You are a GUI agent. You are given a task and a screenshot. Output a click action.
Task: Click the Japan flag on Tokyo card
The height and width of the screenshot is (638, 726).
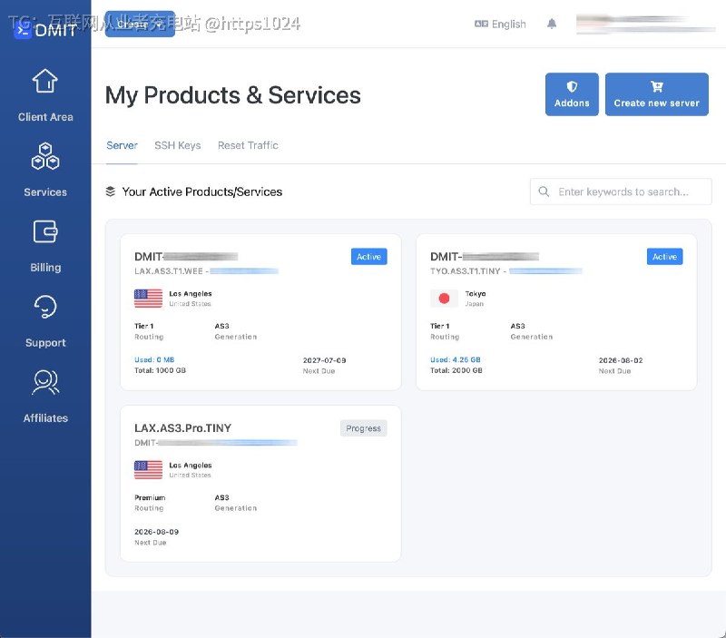(444, 299)
